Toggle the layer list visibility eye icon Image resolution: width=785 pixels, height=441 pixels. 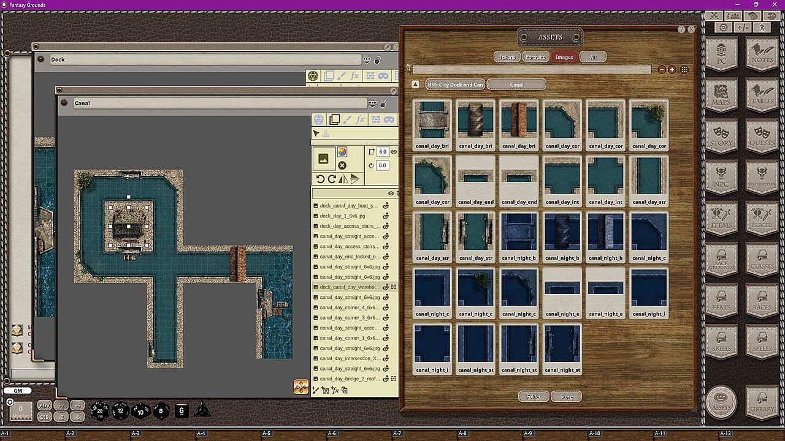coord(391,194)
